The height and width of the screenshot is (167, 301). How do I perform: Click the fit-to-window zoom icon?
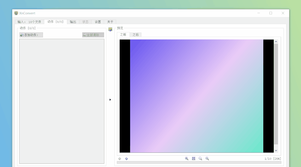click(194, 158)
